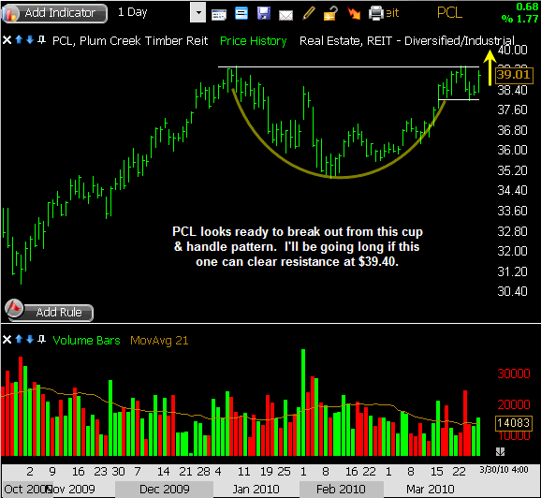Click the blue list/notes icon

point(241,13)
